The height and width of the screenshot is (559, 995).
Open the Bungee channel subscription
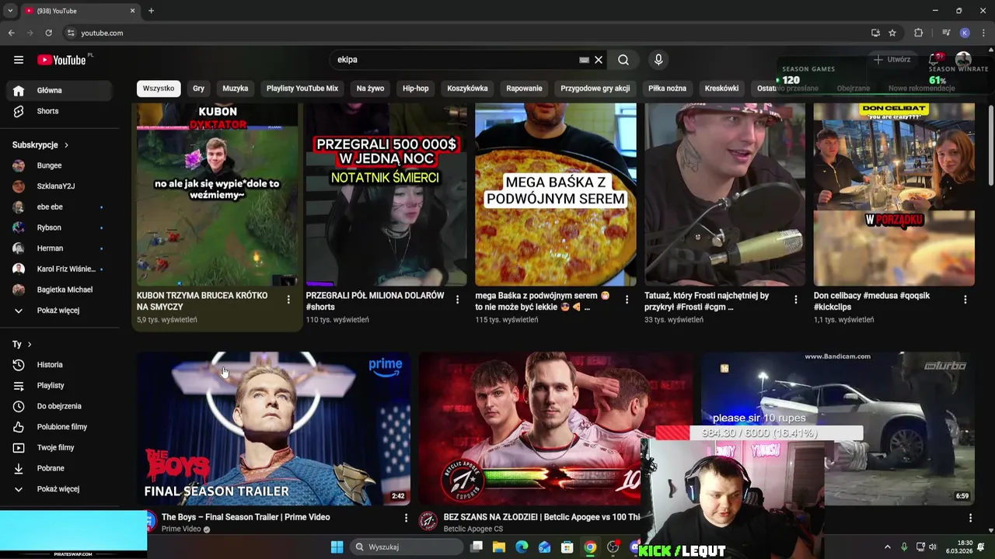coord(60,165)
